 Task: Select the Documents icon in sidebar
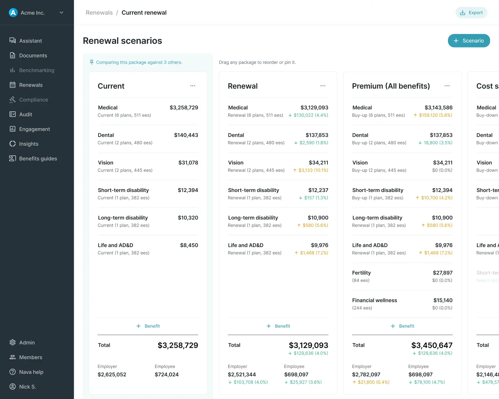[12, 55]
